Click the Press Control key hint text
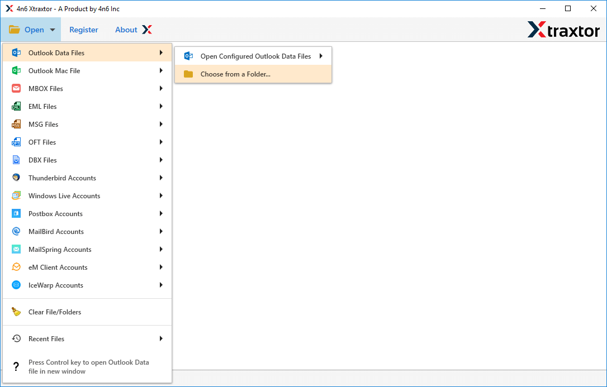This screenshot has height=387, width=607. [x=89, y=367]
